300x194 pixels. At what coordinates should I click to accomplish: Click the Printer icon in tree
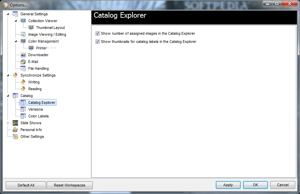[31, 48]
